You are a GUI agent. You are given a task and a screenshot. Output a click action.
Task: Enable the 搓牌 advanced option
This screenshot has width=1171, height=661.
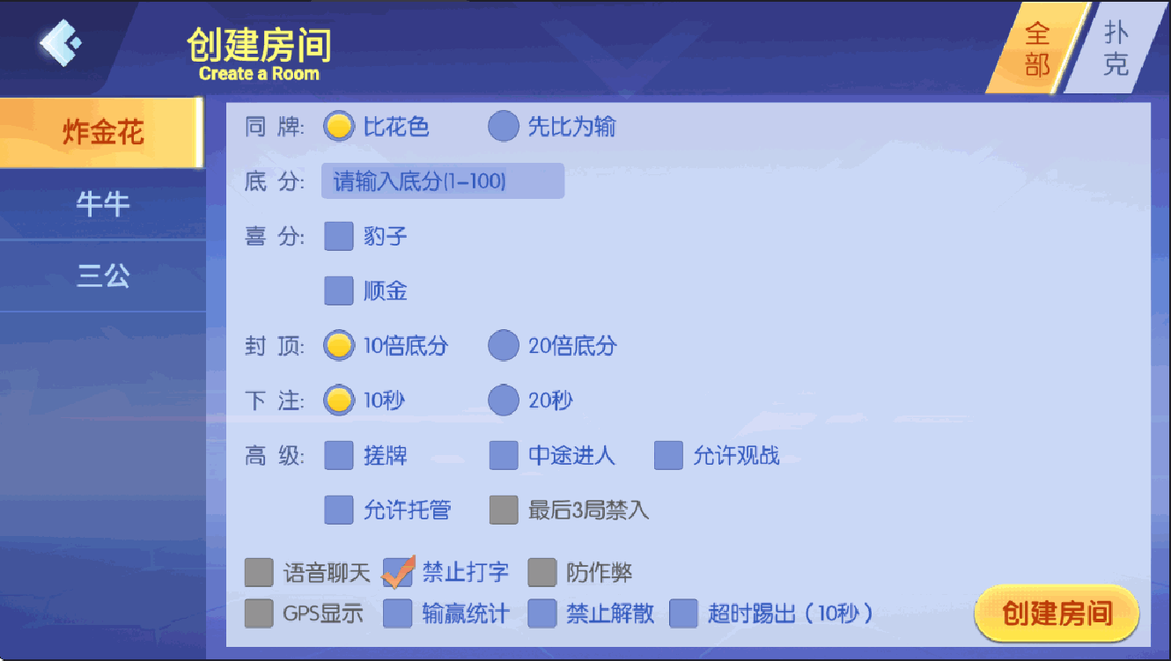[338, 455]
